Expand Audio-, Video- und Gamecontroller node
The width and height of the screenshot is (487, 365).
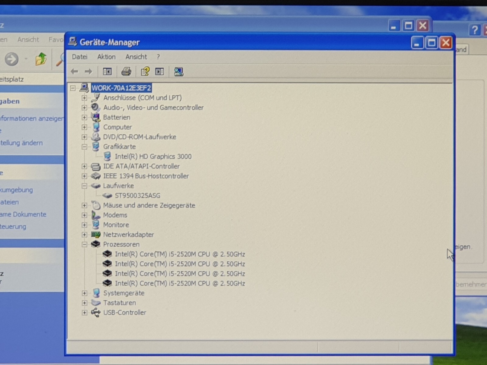84,107
